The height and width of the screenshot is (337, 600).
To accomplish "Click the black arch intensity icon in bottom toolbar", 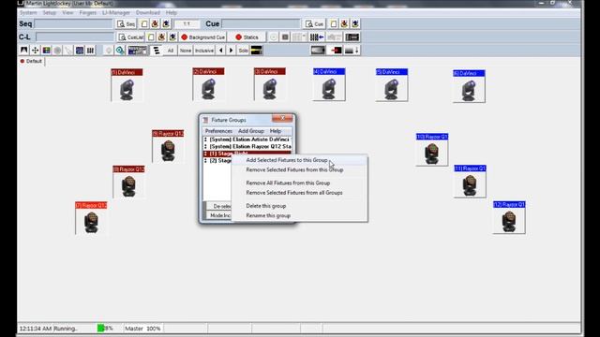I will pos(24,50).
